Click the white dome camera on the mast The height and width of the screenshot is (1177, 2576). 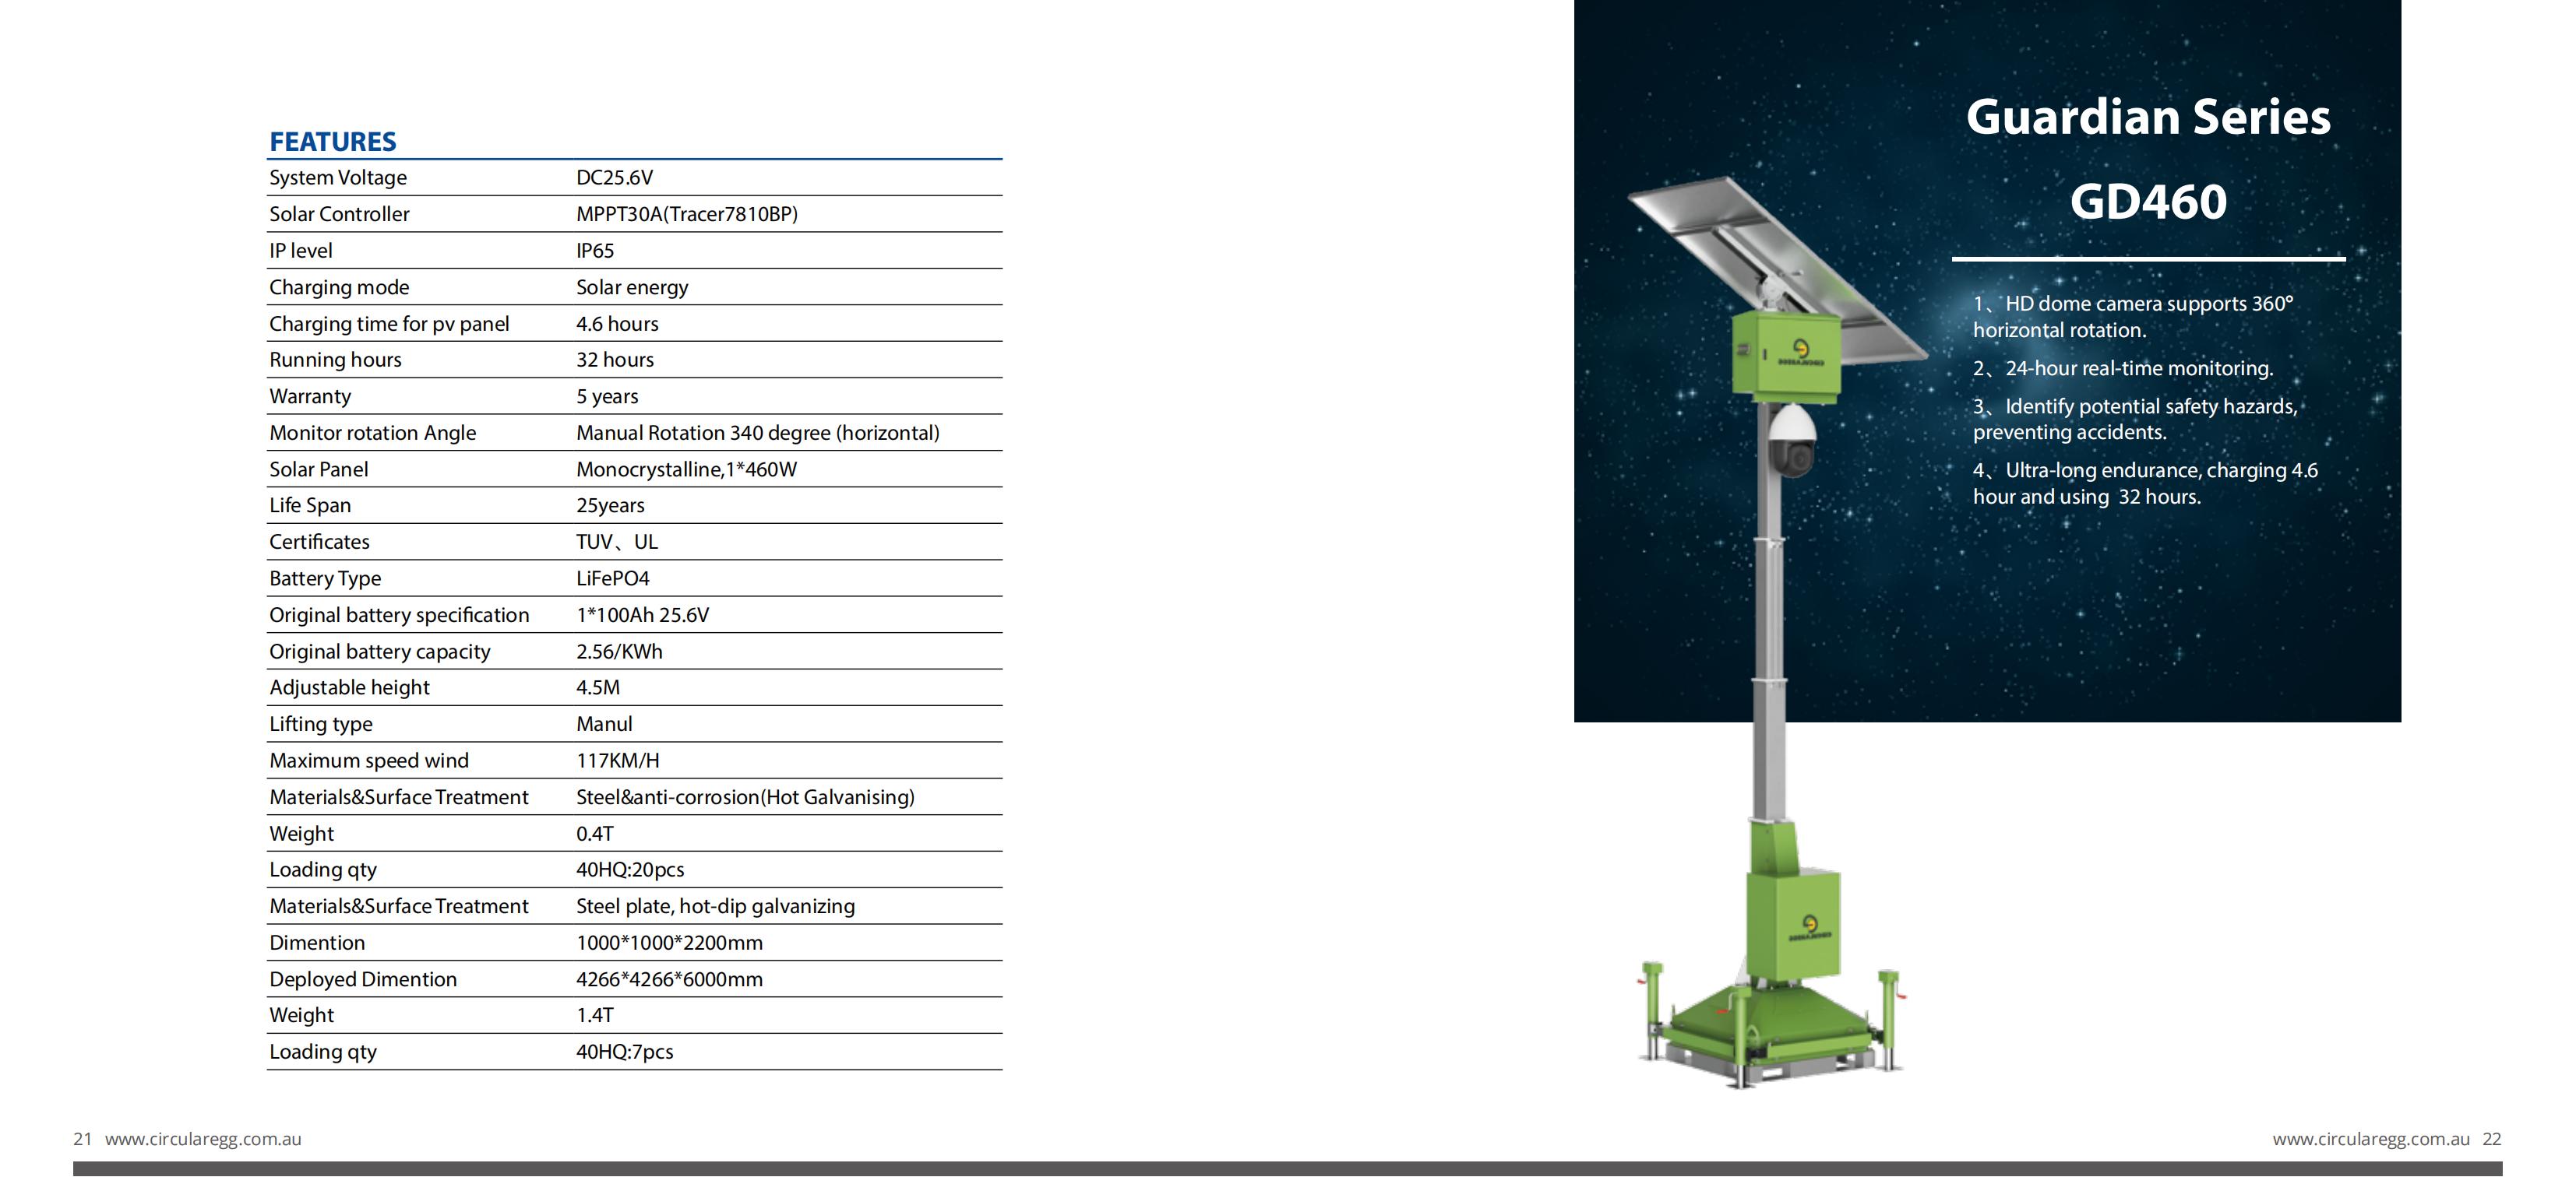click(1792, 441)
